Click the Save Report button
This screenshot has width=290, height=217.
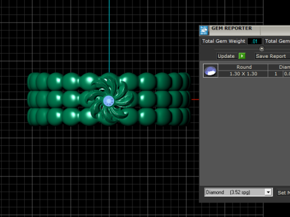pos(272,56)
